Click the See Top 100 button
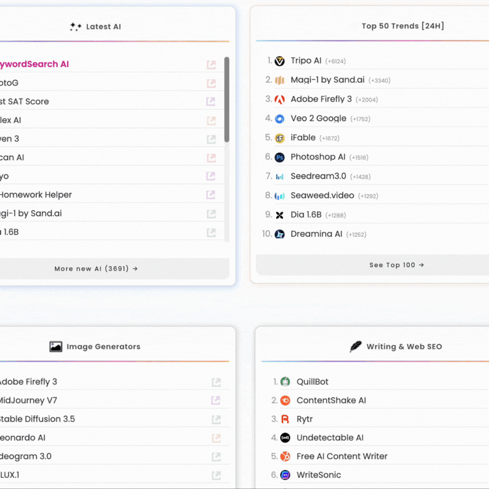 [396, 265]
